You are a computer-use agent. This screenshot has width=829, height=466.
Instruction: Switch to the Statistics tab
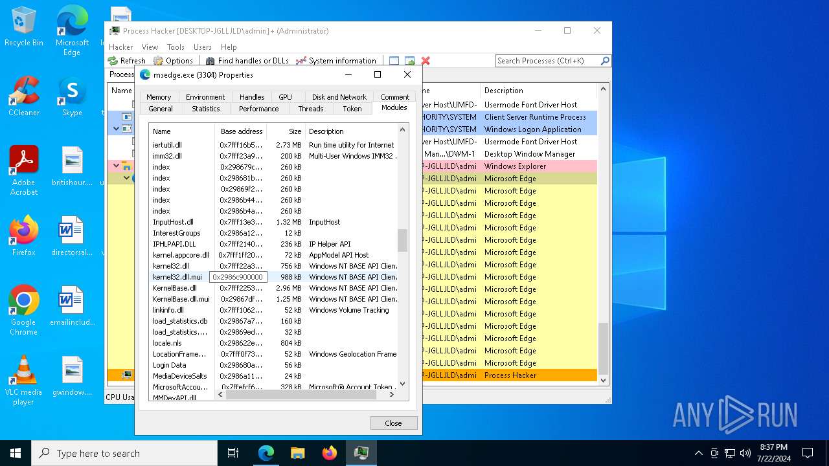(x=206, y=109)
